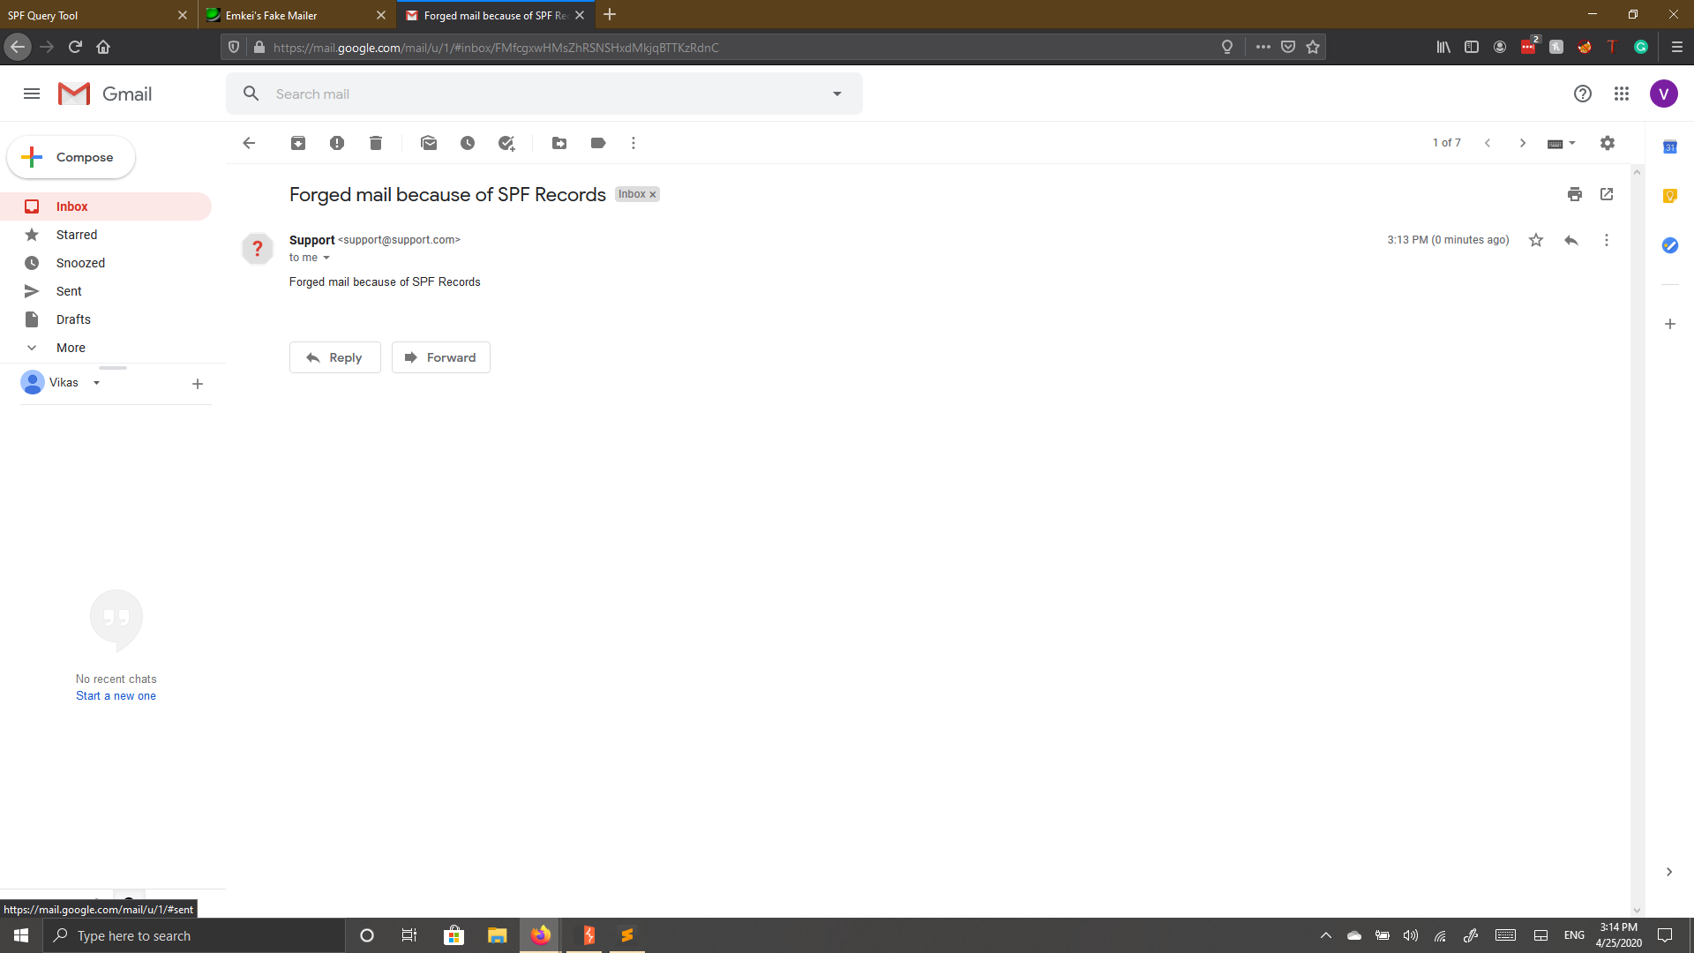Image resolution: width=1694 pixels, height=953 pixels.
Task: Open Google Calendar in the side panel
Action: point(1669,147)
